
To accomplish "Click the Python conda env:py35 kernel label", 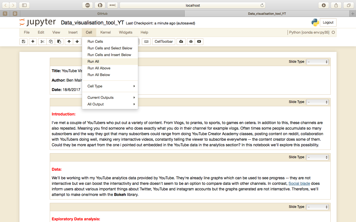I will (309, 32).
